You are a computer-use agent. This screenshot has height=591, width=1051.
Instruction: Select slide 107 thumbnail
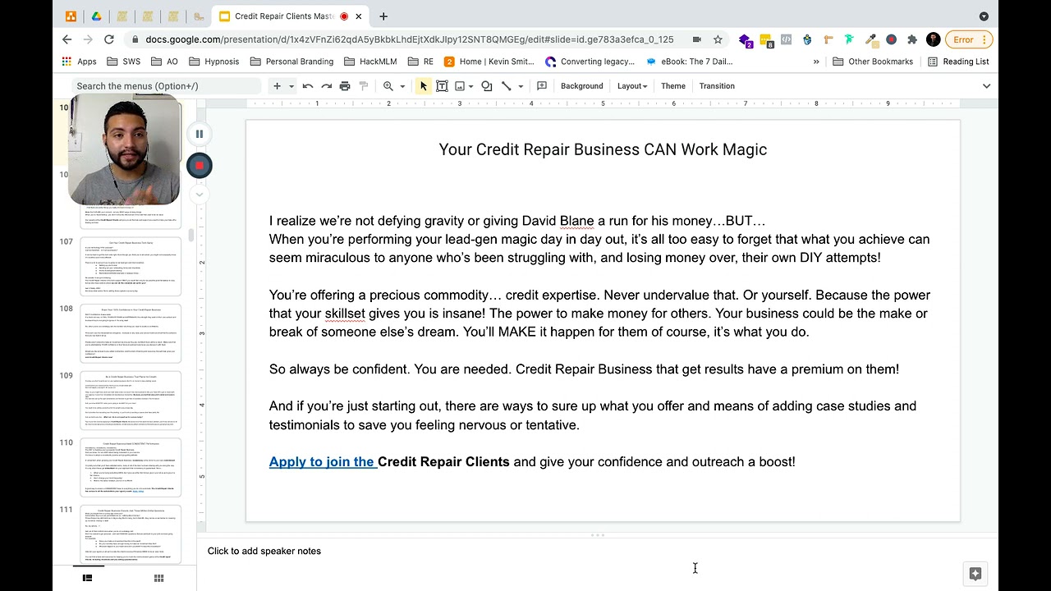pos(131,266)
